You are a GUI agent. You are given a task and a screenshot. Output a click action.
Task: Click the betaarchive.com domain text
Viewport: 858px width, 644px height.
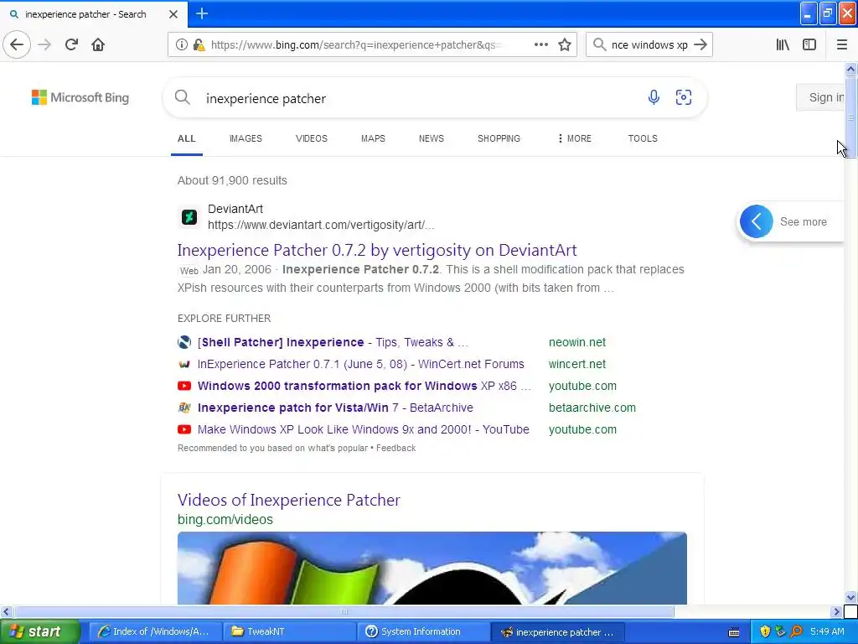592,408
